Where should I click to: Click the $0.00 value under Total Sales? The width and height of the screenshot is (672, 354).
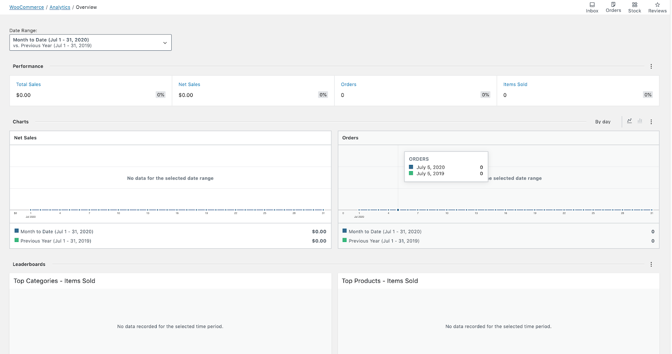[x=24, y=95]
